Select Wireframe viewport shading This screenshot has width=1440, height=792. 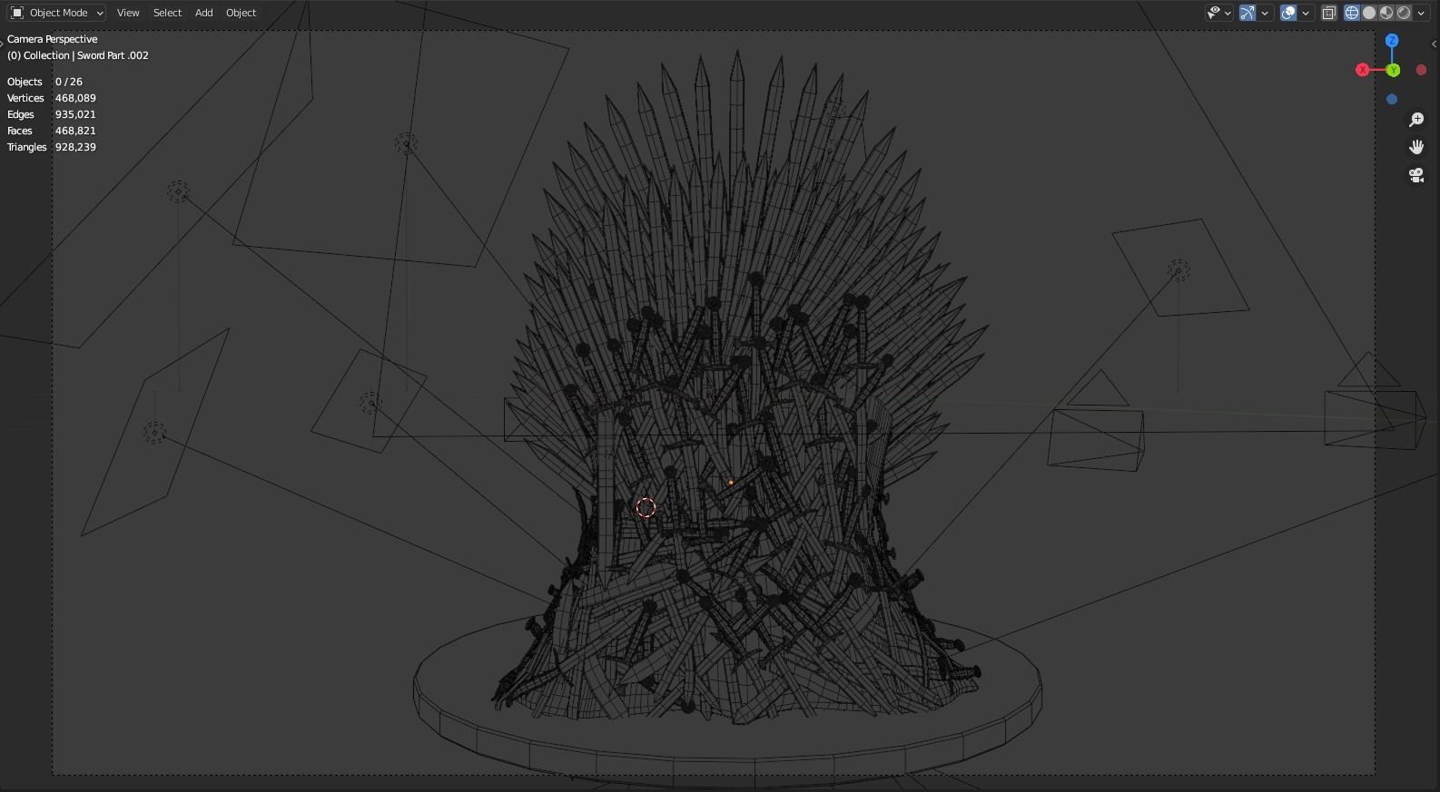(1352, 13)
